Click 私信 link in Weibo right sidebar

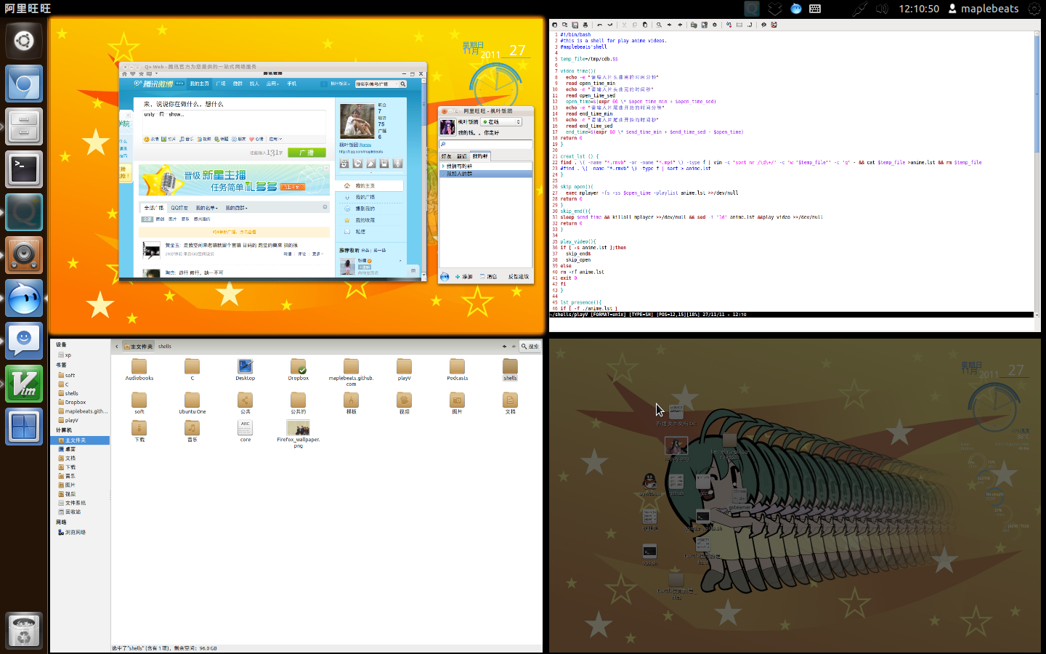360,232
